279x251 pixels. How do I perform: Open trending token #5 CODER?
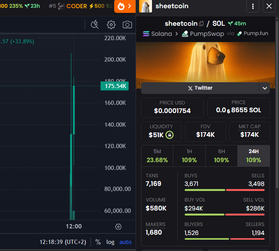click(76, 6)
